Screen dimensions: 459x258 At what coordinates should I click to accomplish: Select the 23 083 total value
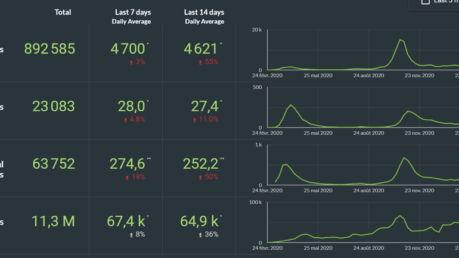click(x=53, y=107)
